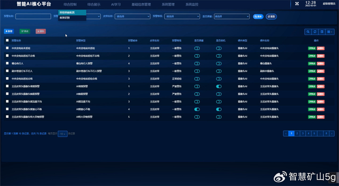339x186 pixels.
Task: Click the card view toggle icon
Action: [x=322, y=32]
